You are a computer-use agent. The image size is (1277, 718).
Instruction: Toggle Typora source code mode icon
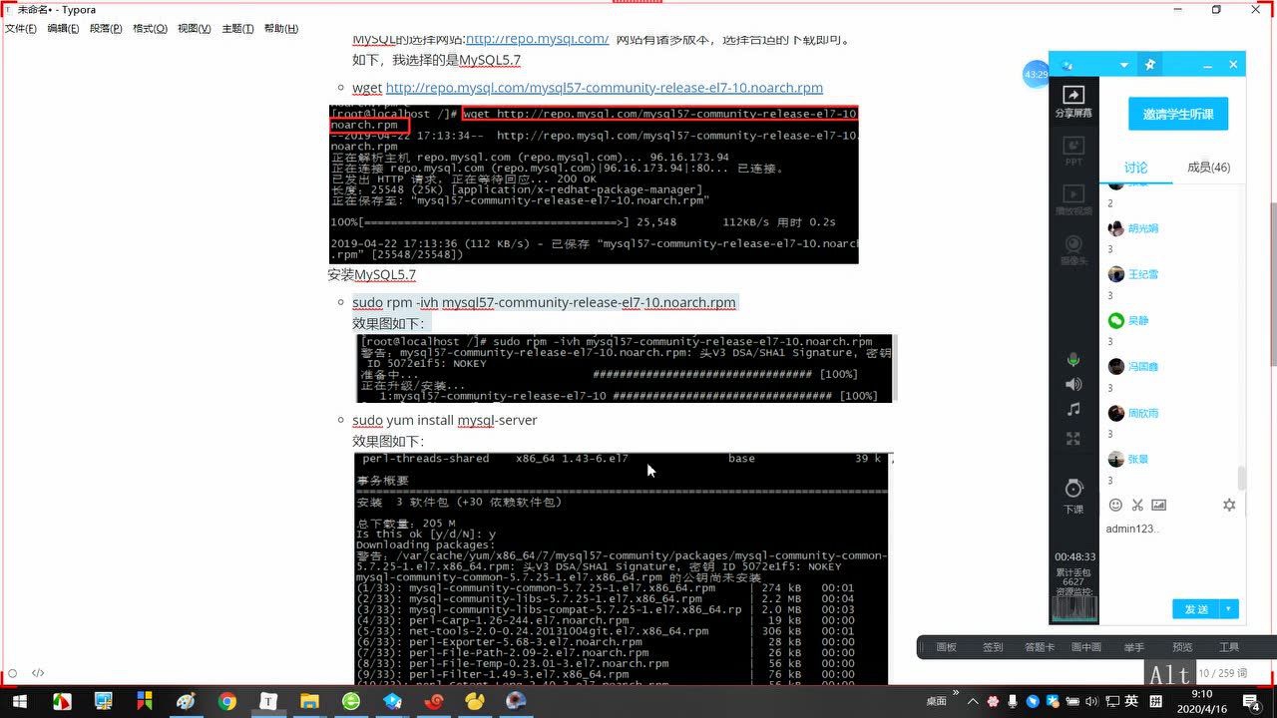(x=38, y=673)
